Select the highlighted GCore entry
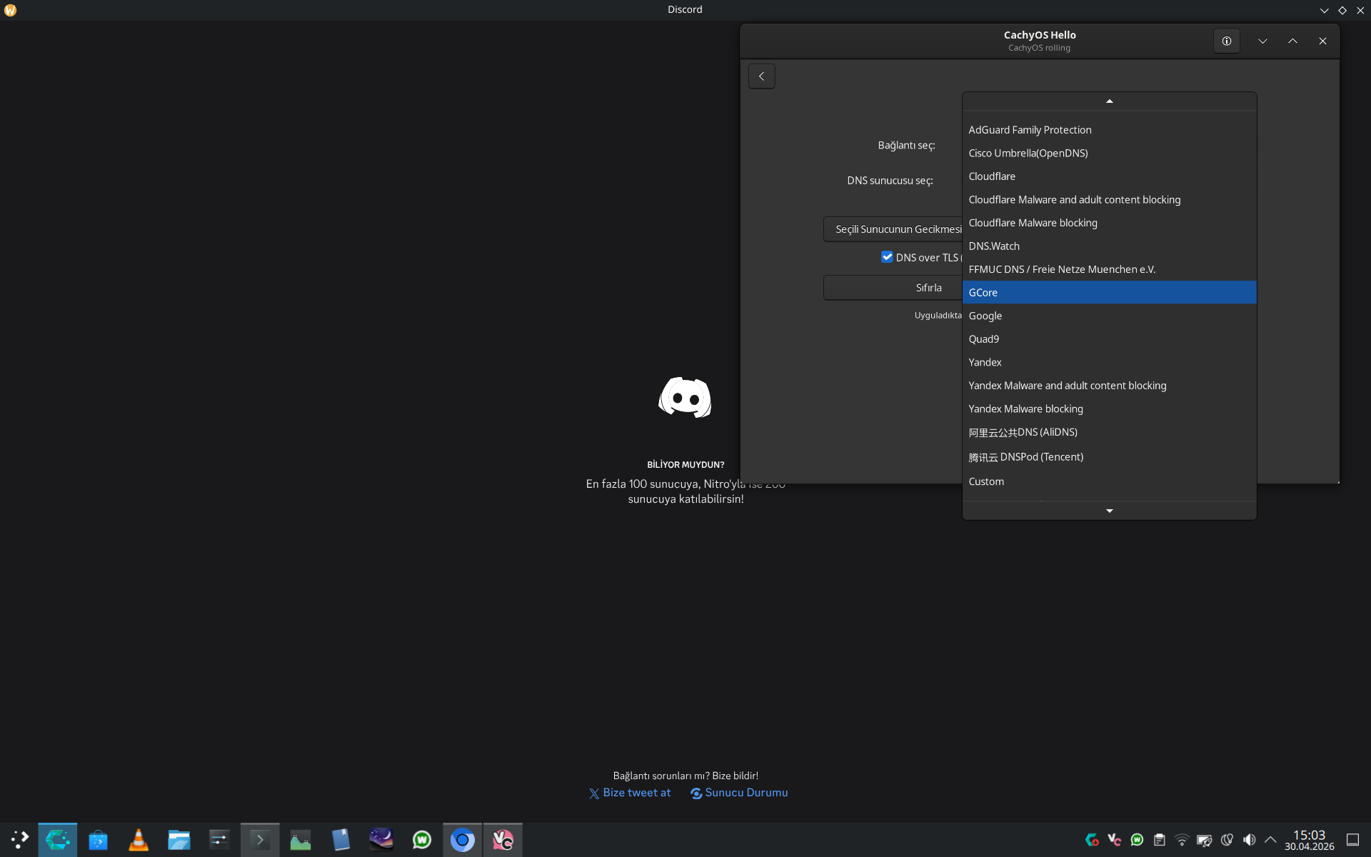The image size is (1371, 857). (1109, 293)
